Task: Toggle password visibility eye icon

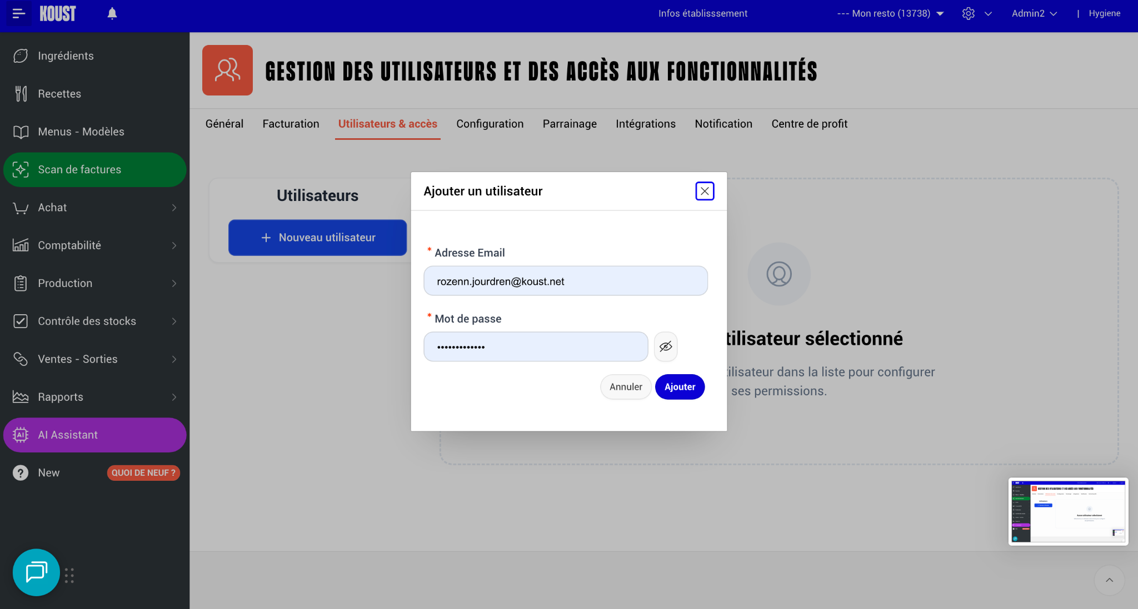Action: click(666, 347)
